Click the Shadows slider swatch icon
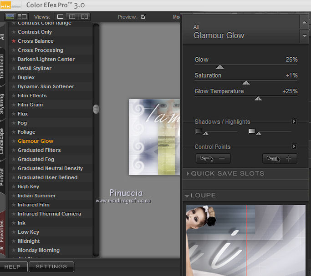This screenshot has height=276, width=311. coord(199,131)
